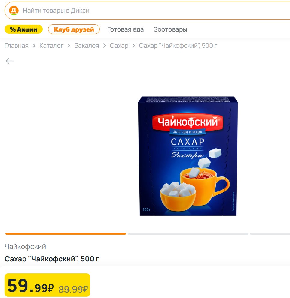Switch to the third gallery indicator bar
The width and height of the screenshot is (290, 298).
tap(270, 234)
